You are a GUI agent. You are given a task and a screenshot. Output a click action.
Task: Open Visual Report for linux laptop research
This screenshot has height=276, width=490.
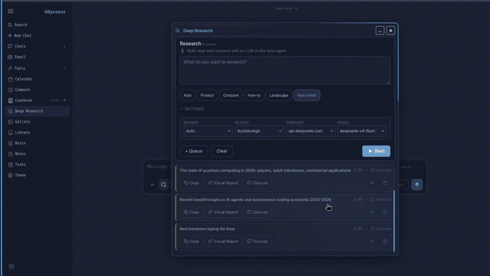223,242
